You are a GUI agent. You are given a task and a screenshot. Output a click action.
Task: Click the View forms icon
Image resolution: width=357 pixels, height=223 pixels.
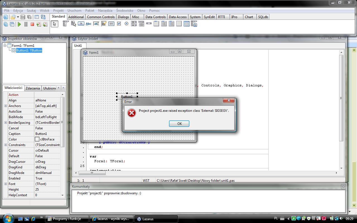12,24
